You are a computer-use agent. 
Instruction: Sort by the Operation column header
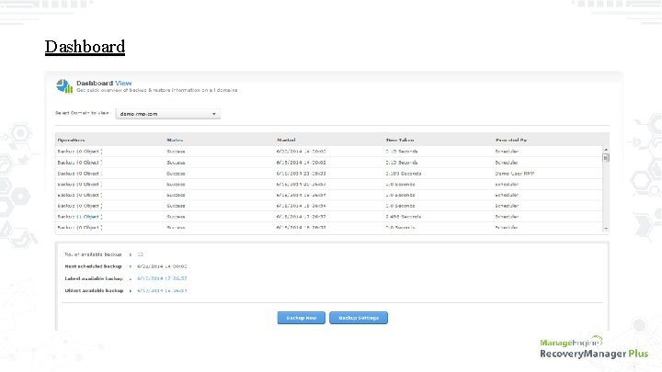click(71, 140)
